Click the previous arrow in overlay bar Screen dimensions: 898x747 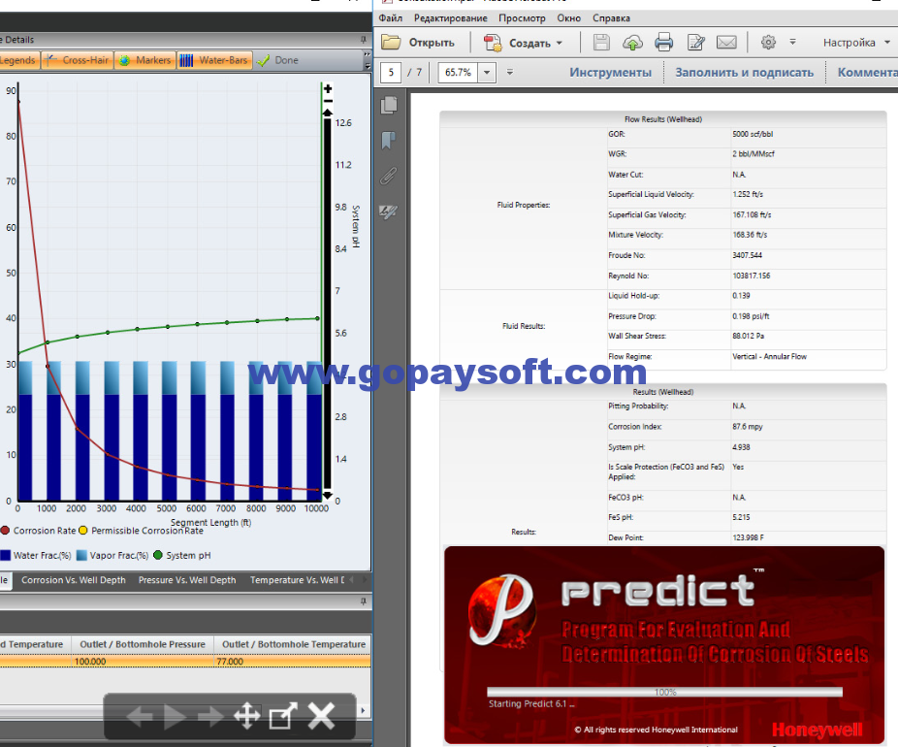pyautogui.click(x=140, y=716)
